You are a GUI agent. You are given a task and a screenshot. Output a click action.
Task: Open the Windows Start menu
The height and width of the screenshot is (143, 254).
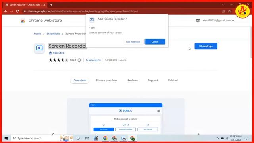[x=6, y=138]
